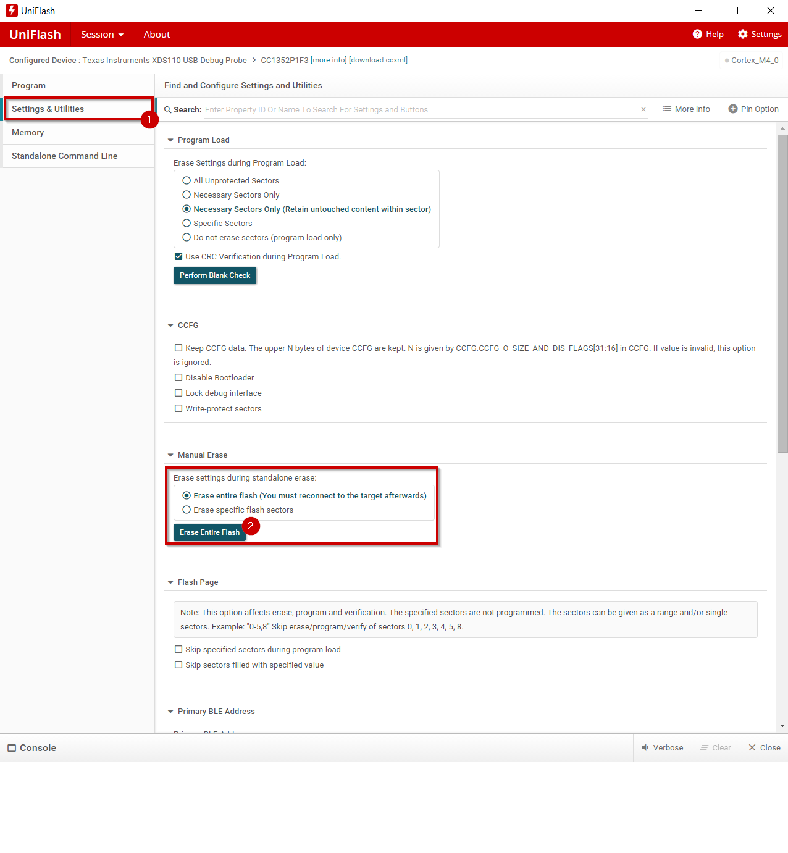Select Erase specific flash sectors option
The image size is (788, 853).
(x=187, y=510)
